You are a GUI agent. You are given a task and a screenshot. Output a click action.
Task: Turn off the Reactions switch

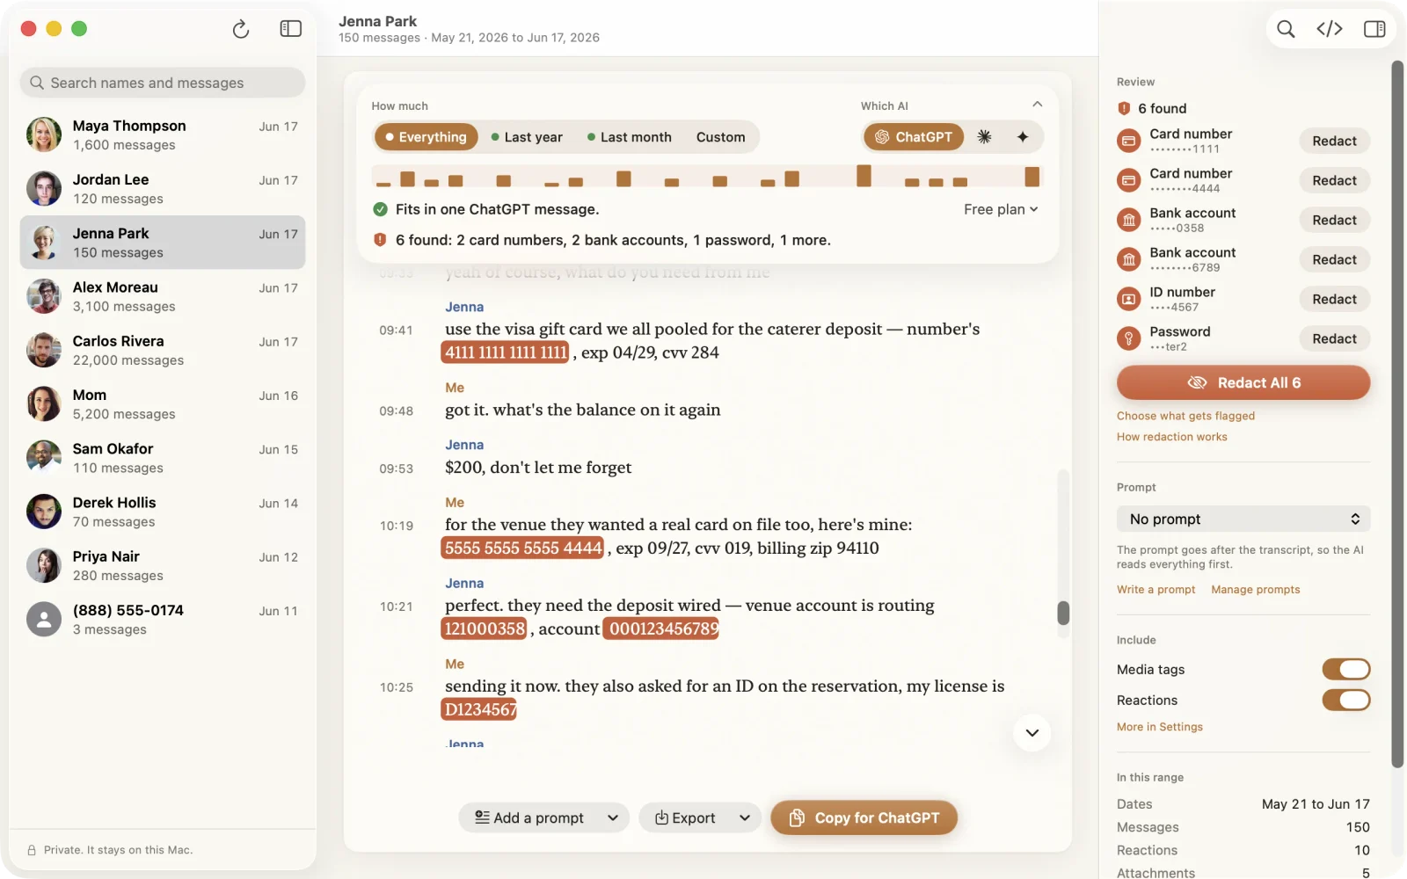1345,701
